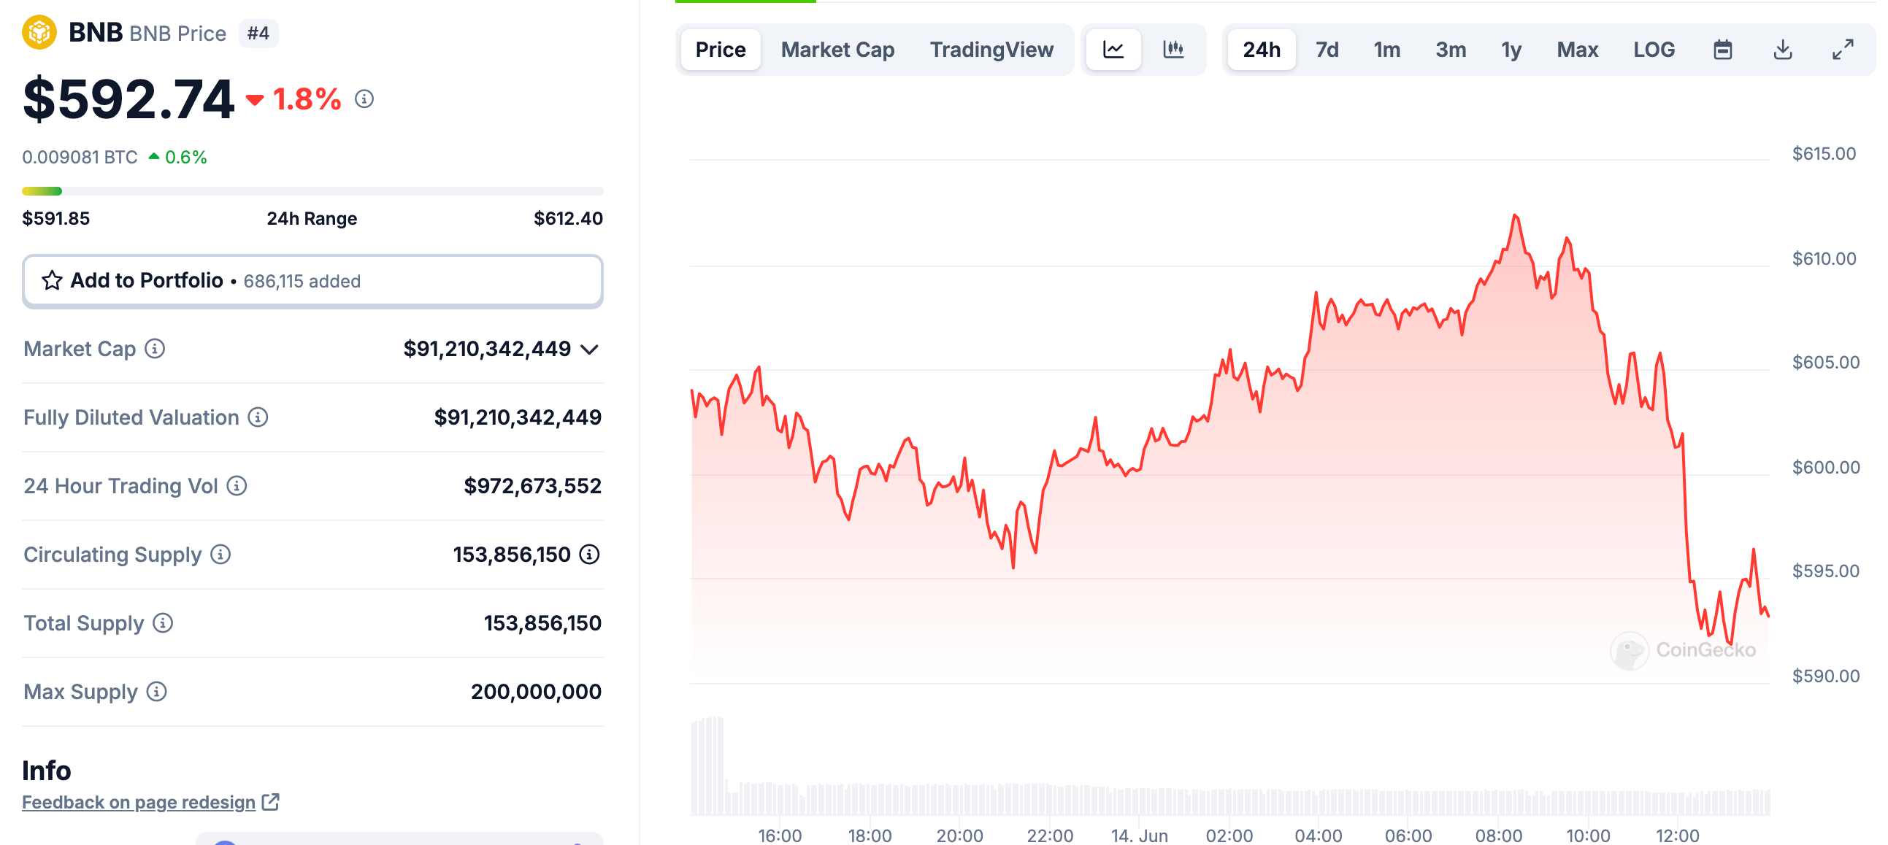Image resolution: width=1888 pixels, height=845 pixels.
Task: Click the download chart data icon
Action: pos(1782,50)
